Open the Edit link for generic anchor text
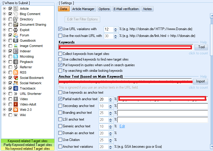The height and width of the screenshot is (151, 213). 122,126
